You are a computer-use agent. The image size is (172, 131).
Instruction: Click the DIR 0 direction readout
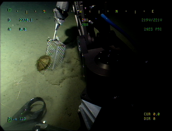coord(150,118)
